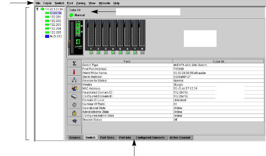Click the network topology icon button
Viewport: 266px width, 156px height.
pos(74,80)
